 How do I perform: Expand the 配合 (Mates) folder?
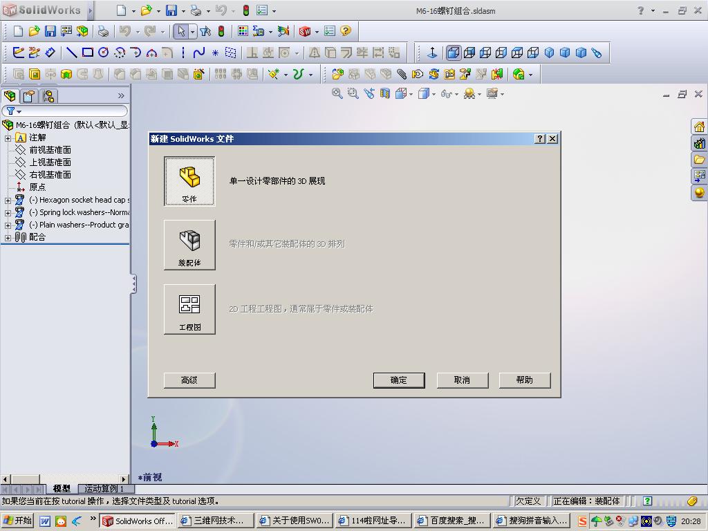pyautogui.click(x=8, y=238)
